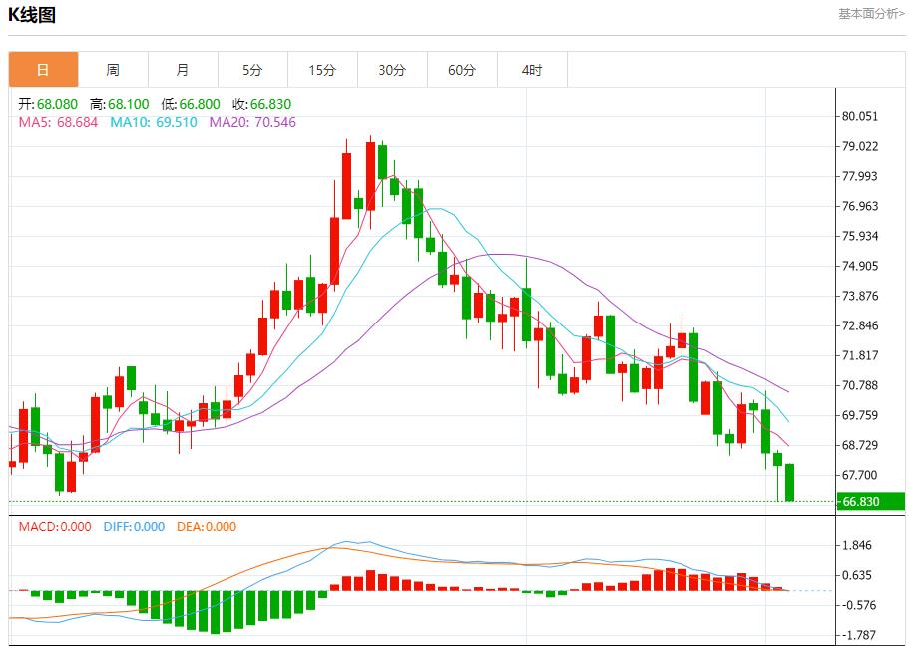Image resolution: width=909 pixels, height=646 pixels.
Task: Click the K线图 title heading
Action: pyautogui.click(x=32, y=15)
